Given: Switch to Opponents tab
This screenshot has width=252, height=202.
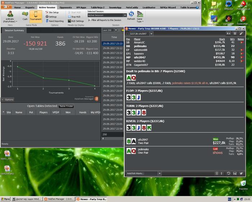Looking at the screenshot, I should click(x=66, y=8).
